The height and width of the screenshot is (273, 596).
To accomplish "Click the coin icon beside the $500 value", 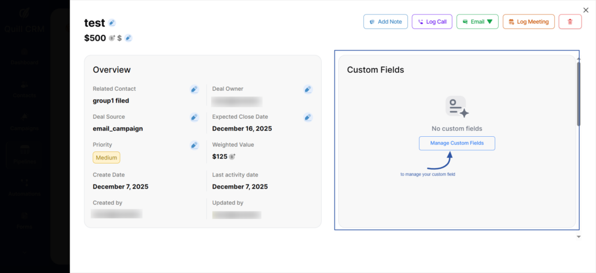I will click(111, 38).
